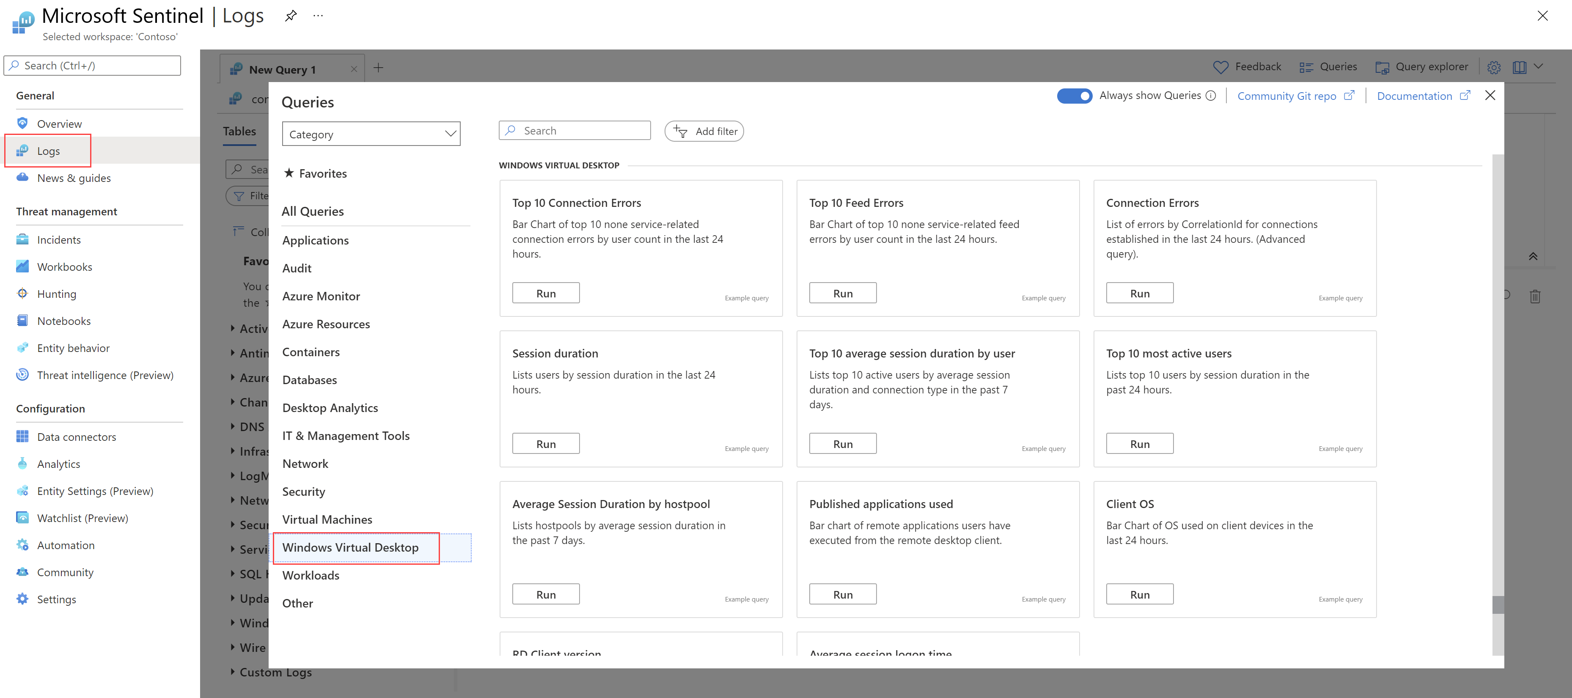Click the info icon beside Always show Queries
This screenshot has width=1572, height=698.
coord(1211,96)
